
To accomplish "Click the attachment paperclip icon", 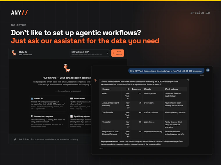I will tap(15, 140).
